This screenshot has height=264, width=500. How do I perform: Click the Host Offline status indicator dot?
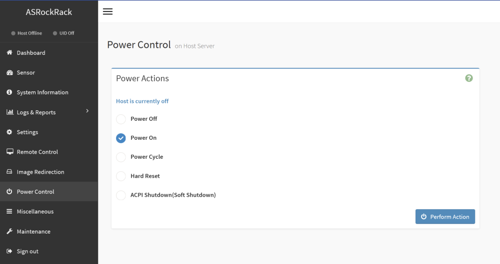tap(13, 33)
